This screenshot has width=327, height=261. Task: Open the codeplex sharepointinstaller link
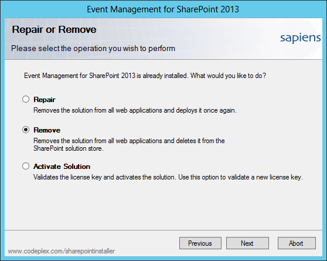pyautogui.click(x=62, y=251)
